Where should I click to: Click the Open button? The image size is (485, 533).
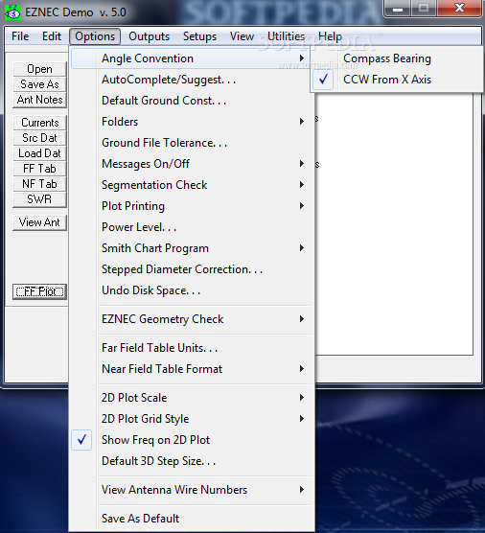click(x=39, y=69)
